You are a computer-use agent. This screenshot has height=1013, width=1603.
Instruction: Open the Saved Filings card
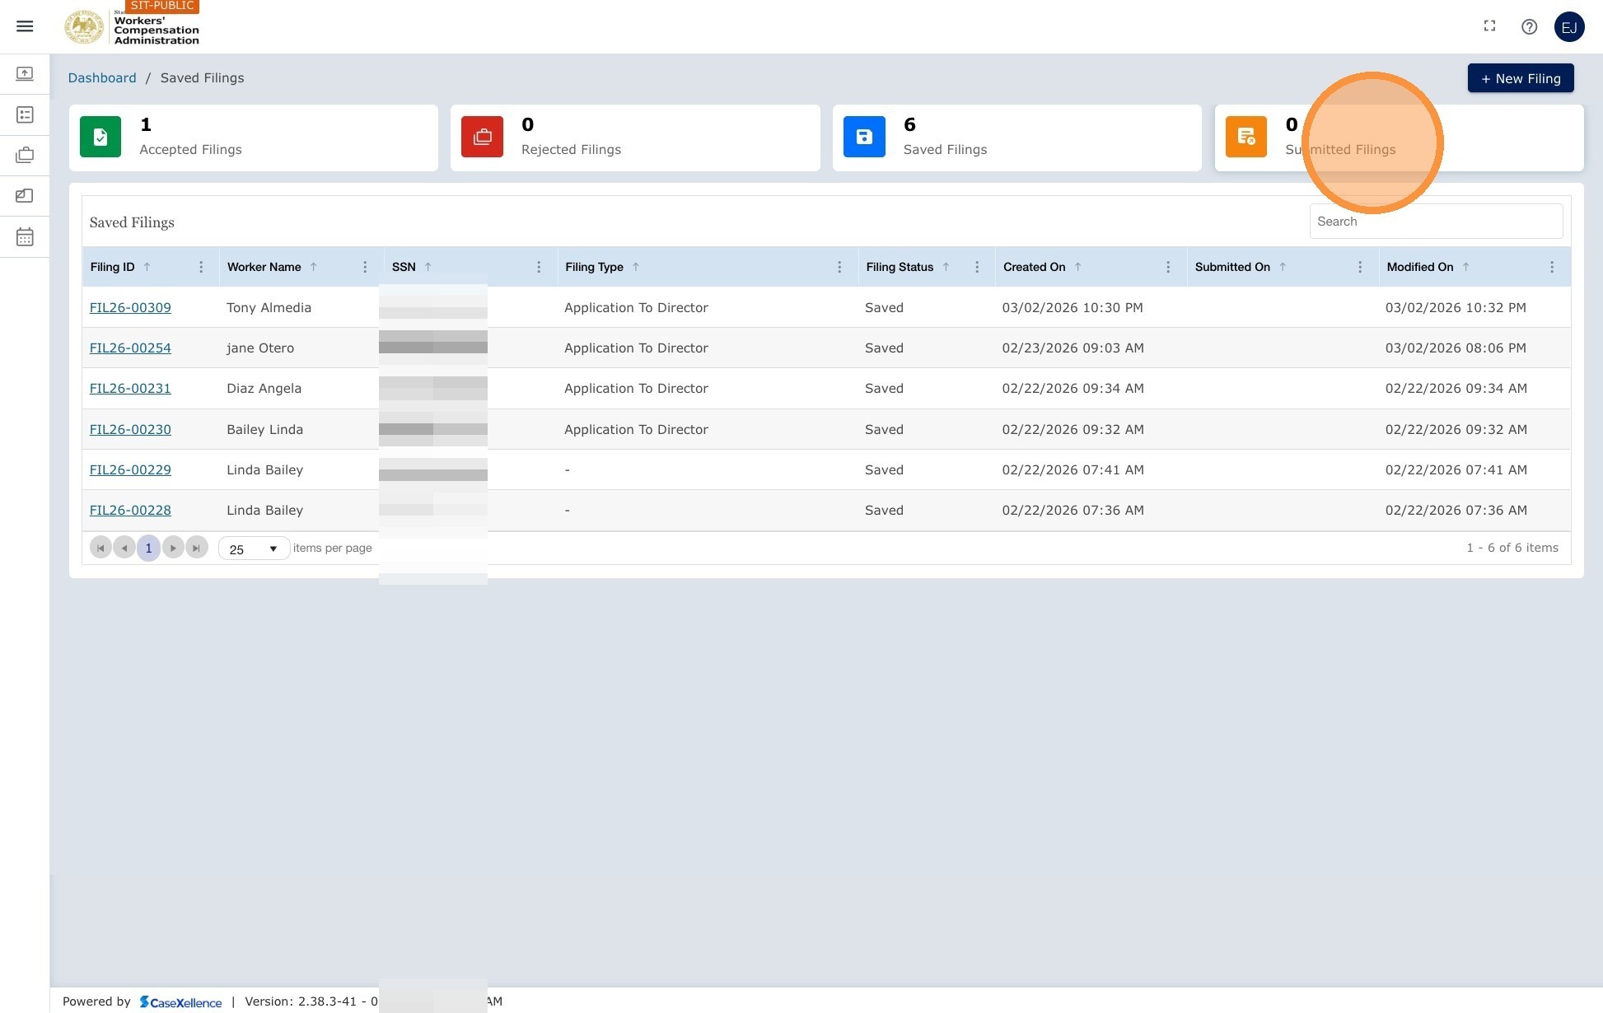pos(1017,138)
